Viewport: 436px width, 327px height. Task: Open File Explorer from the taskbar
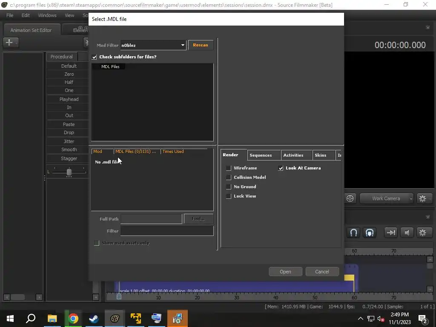(52, 318)
